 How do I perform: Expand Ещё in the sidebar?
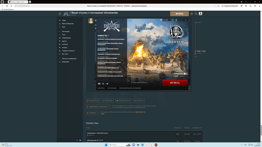pos(63,27)
